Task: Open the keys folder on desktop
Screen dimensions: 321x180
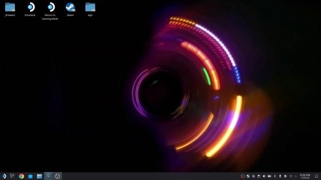Action: click(x=90, y=9)
